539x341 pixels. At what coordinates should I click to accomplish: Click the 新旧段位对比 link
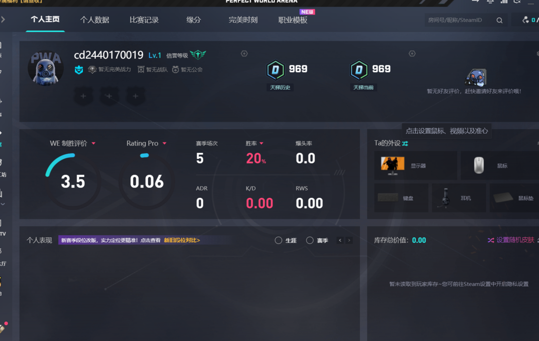(x=182, y=240)
